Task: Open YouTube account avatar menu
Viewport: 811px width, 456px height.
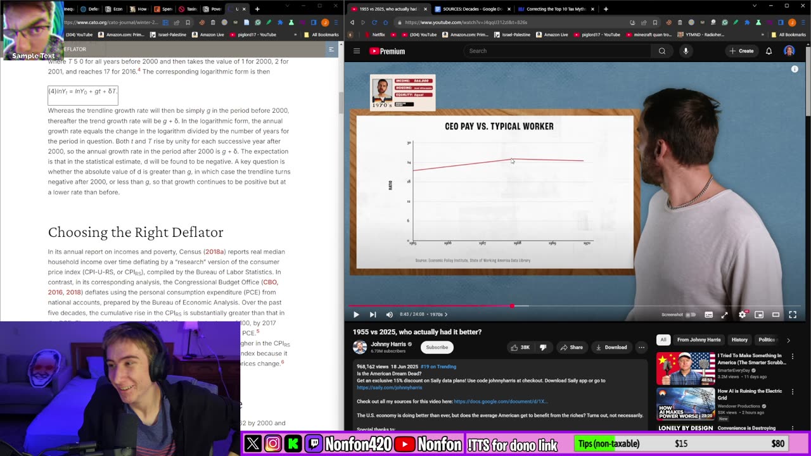Action: 789,51
